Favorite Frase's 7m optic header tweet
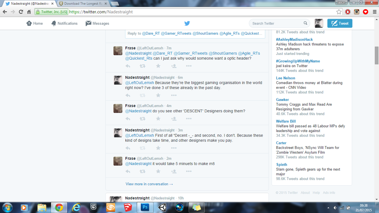The height and width of the screenshot is (213, 379). point(158,66)
